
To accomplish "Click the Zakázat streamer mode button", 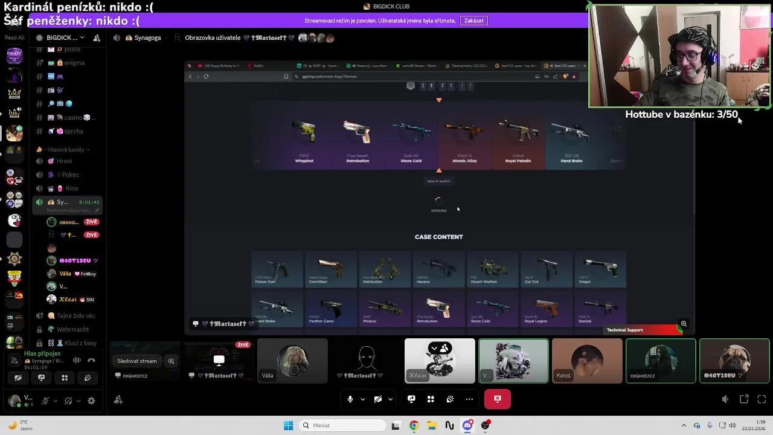I will 474,21.
